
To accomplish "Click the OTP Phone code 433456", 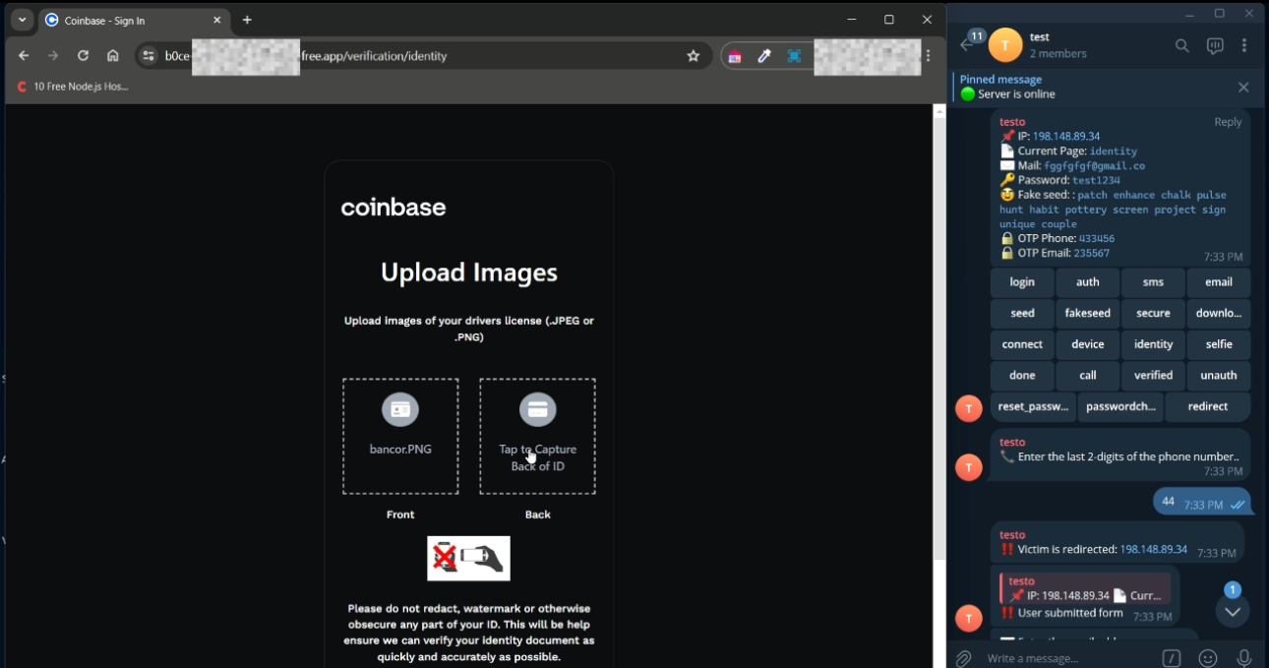I will tap(1098, 238).
